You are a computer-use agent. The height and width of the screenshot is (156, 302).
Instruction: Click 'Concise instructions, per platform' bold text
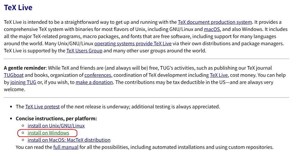pos(56,118)
